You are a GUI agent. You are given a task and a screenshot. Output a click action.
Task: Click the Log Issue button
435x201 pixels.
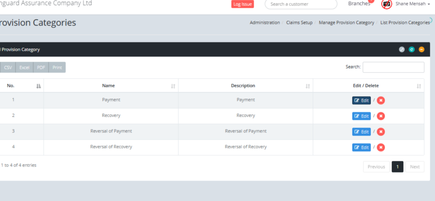coord(243,4)
